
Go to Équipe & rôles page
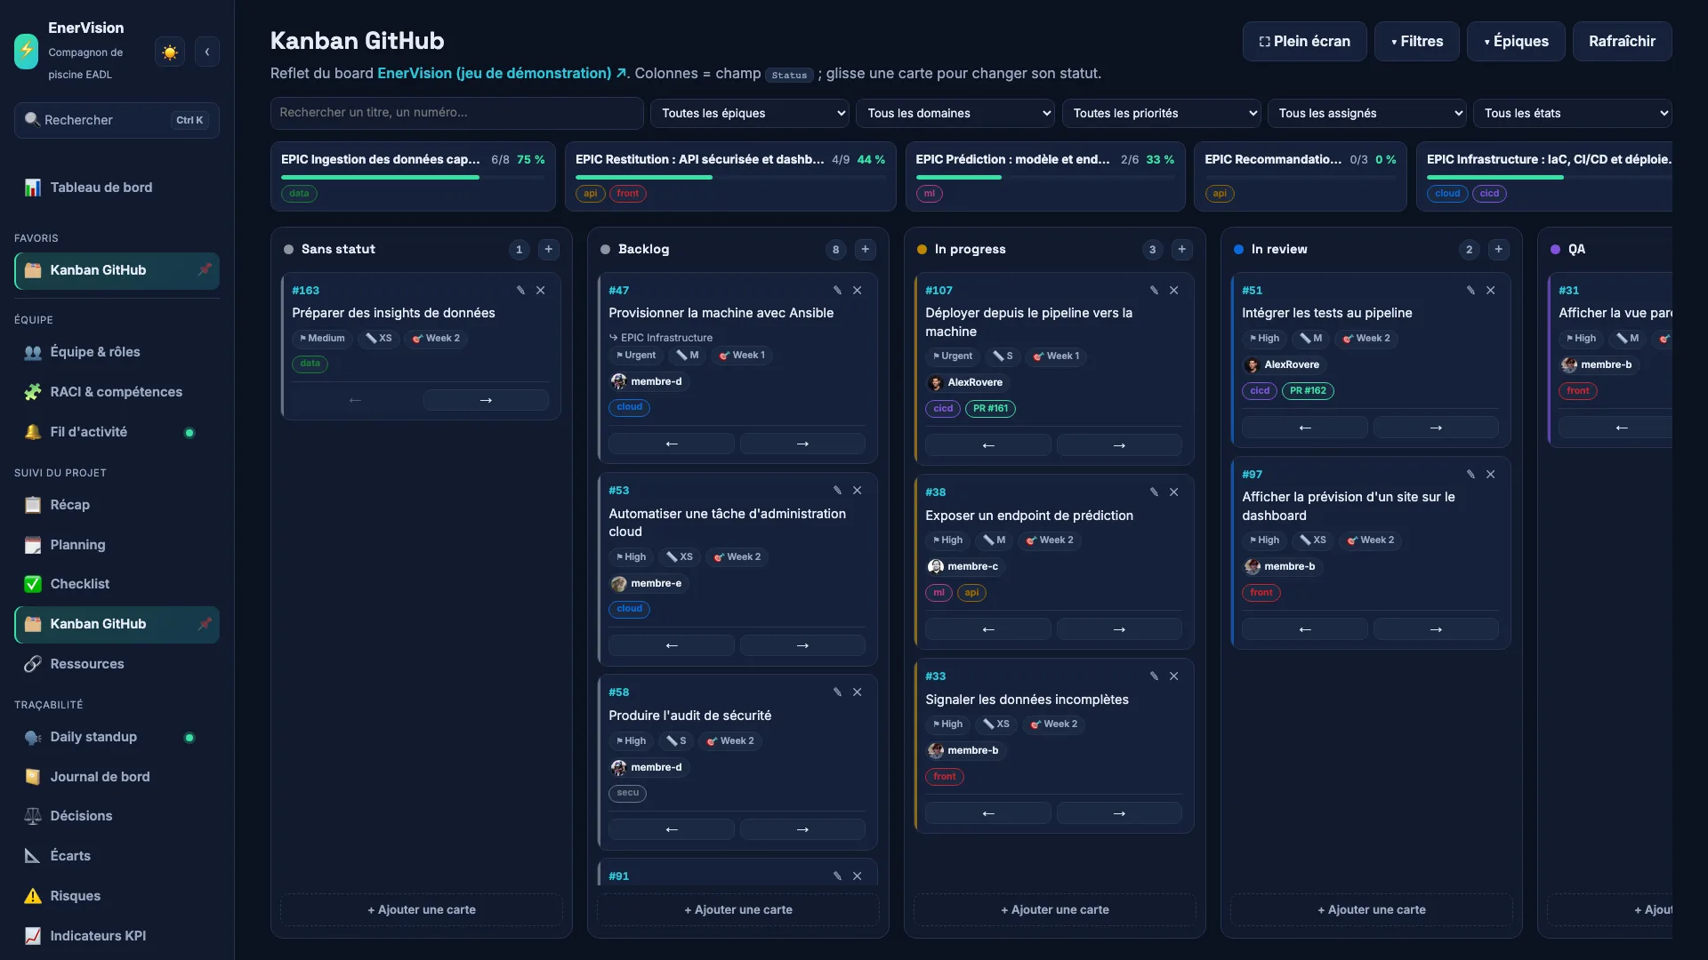click(117, 352)
